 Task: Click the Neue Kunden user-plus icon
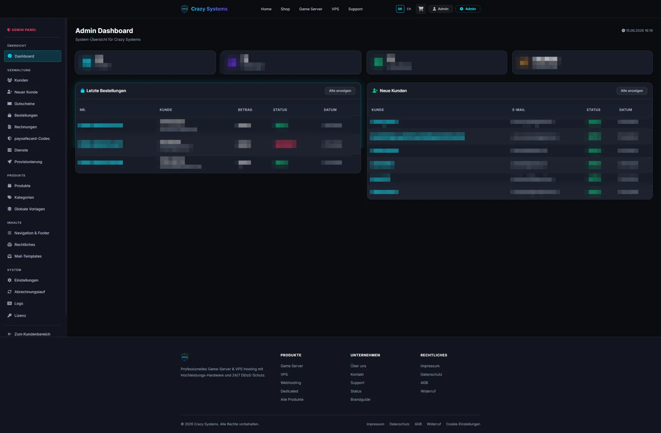(375, 90)
